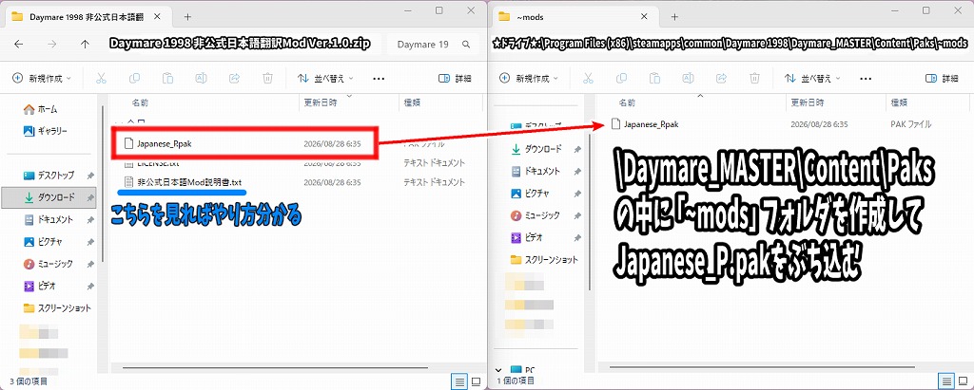Click Forward arrow in Daymare zip window
The height and width of the screenshot is (390, 974).
click(x=52, y=44)
